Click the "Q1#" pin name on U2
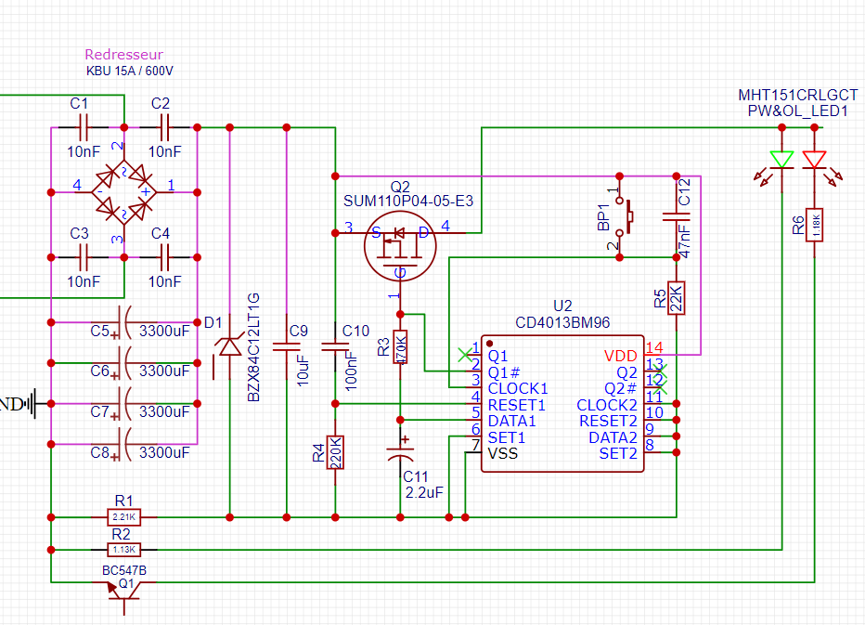 [504, 372]
